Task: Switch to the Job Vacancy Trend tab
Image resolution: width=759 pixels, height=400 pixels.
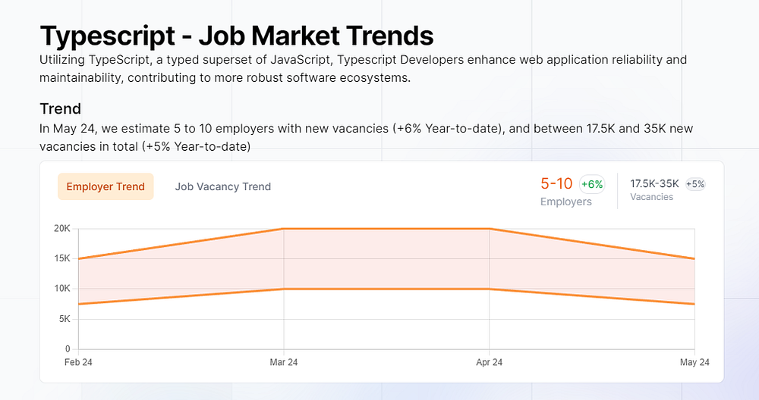Action: click(x=222, y=186)
